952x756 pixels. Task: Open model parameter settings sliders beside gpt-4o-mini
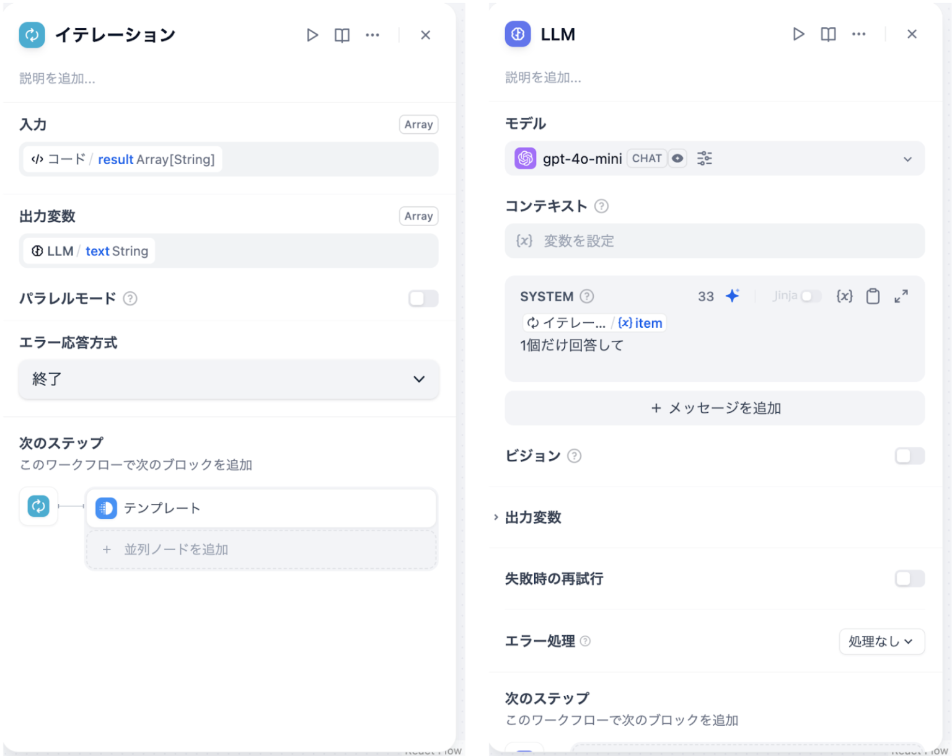tap(705, 158)
